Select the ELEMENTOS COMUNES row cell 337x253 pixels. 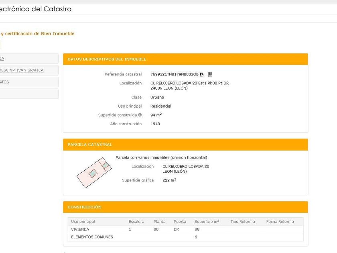(x=92, y=237)
